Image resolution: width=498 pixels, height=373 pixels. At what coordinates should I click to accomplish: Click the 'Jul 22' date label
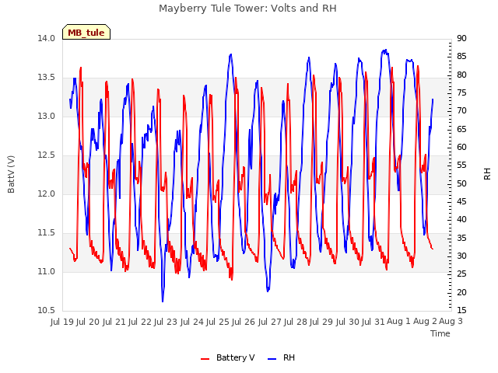140,322
